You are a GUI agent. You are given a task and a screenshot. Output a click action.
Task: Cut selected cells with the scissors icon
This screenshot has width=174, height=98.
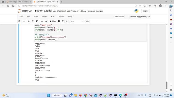29,21
